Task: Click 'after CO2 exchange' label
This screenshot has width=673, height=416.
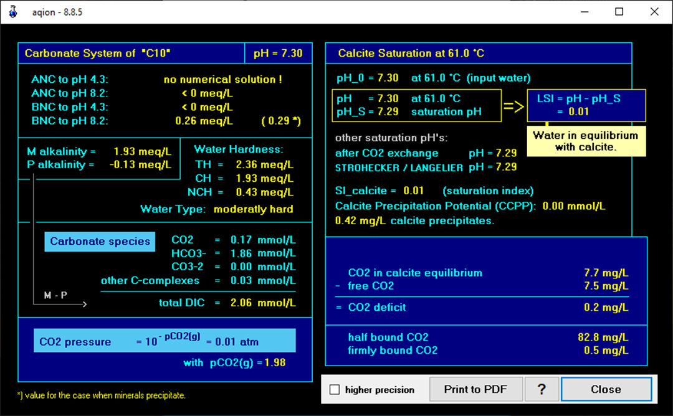Action: pos(387,153)
